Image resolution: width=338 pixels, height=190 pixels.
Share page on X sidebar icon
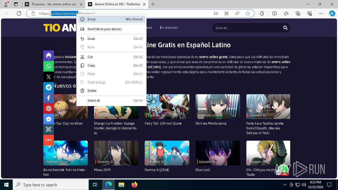pyautogui.click(x=49, y=77)
